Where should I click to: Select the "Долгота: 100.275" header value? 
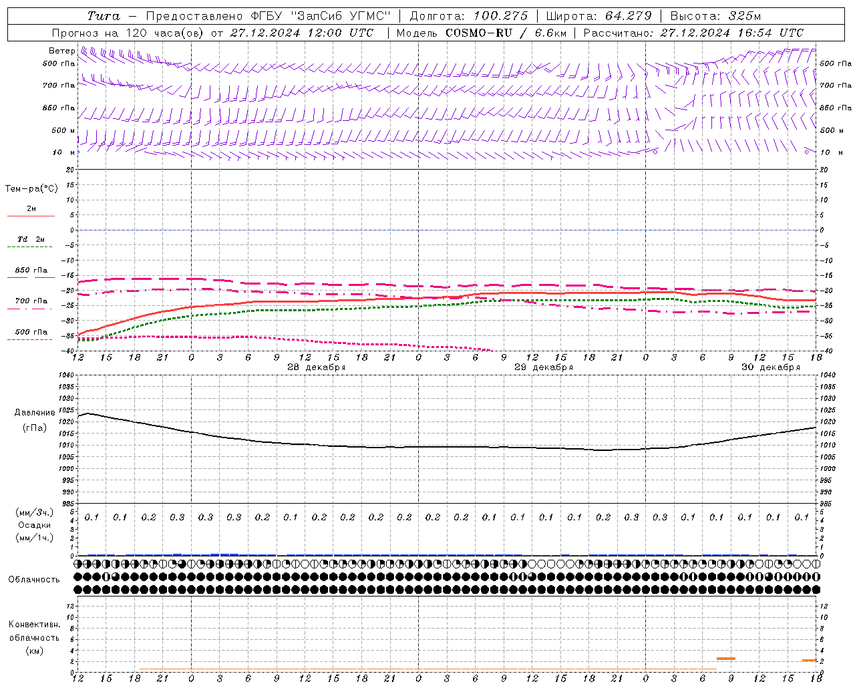[469, 16]
